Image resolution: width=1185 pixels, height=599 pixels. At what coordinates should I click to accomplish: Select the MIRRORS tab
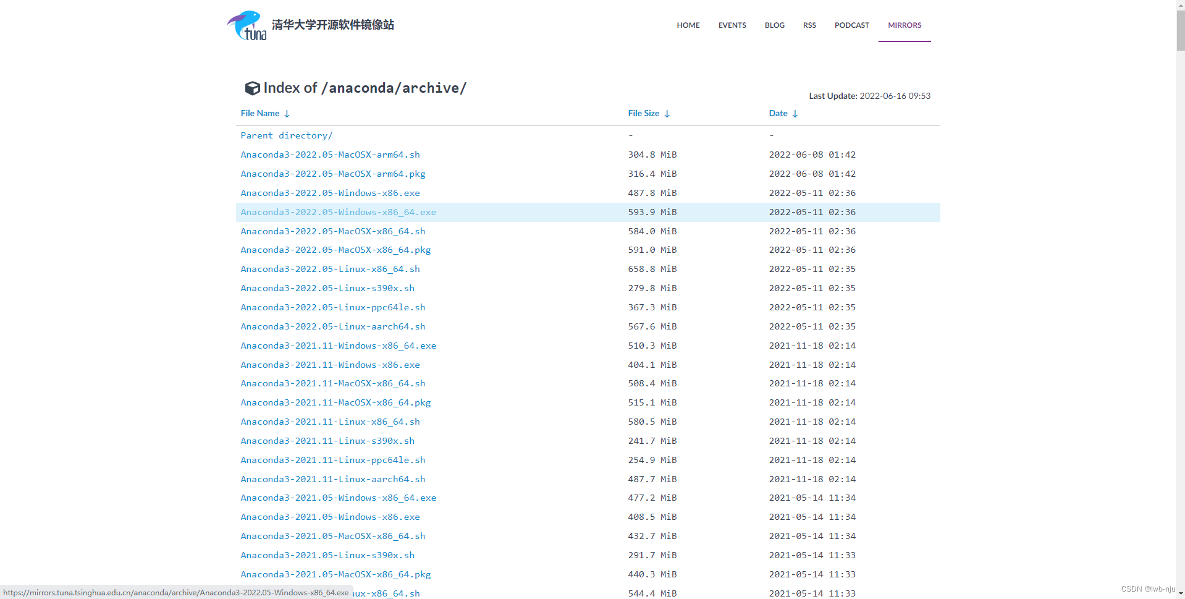(x=905, y=25)
